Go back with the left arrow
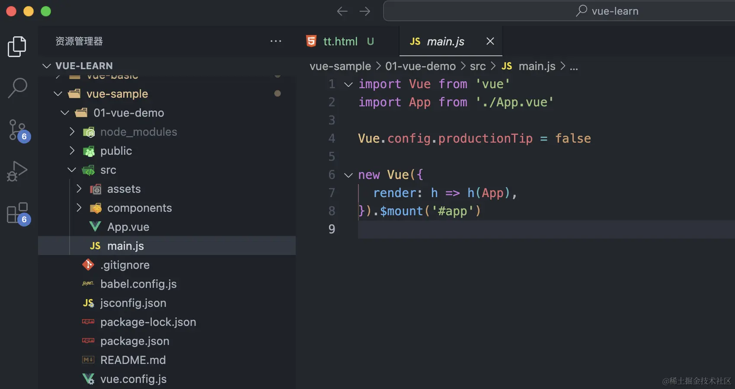735x389 pixels. (342, 11)
